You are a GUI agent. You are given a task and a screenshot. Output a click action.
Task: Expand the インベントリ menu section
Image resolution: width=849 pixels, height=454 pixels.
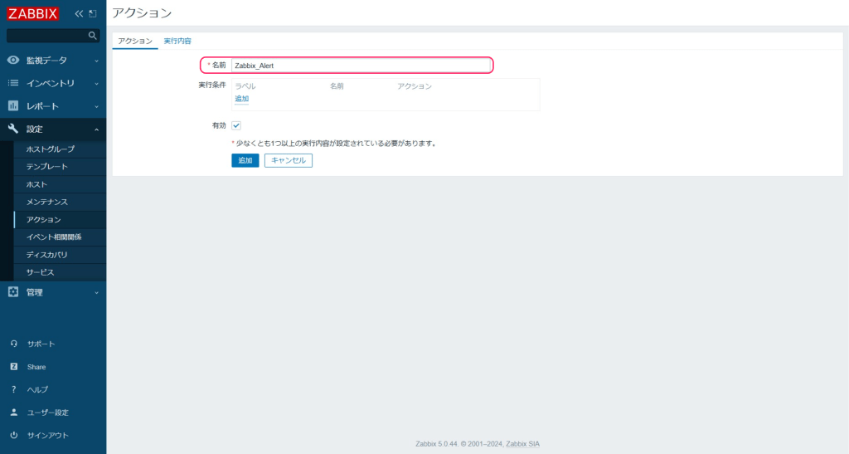pyautogui.click(x=53, y=83)
